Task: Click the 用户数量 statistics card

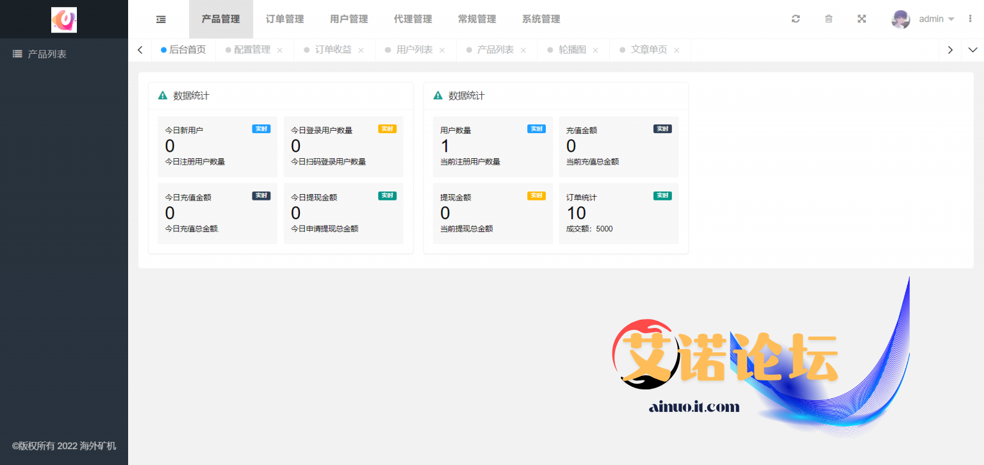Action: point(493,147)
